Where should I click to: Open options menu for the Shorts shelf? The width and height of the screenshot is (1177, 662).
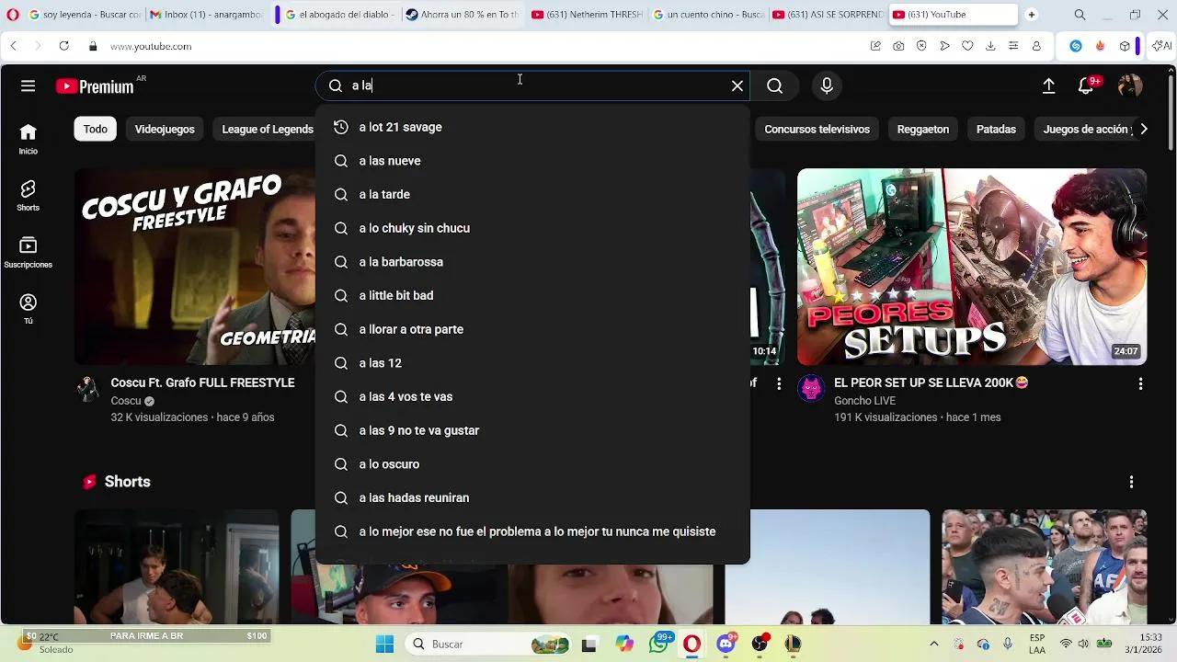[1131, 482]
